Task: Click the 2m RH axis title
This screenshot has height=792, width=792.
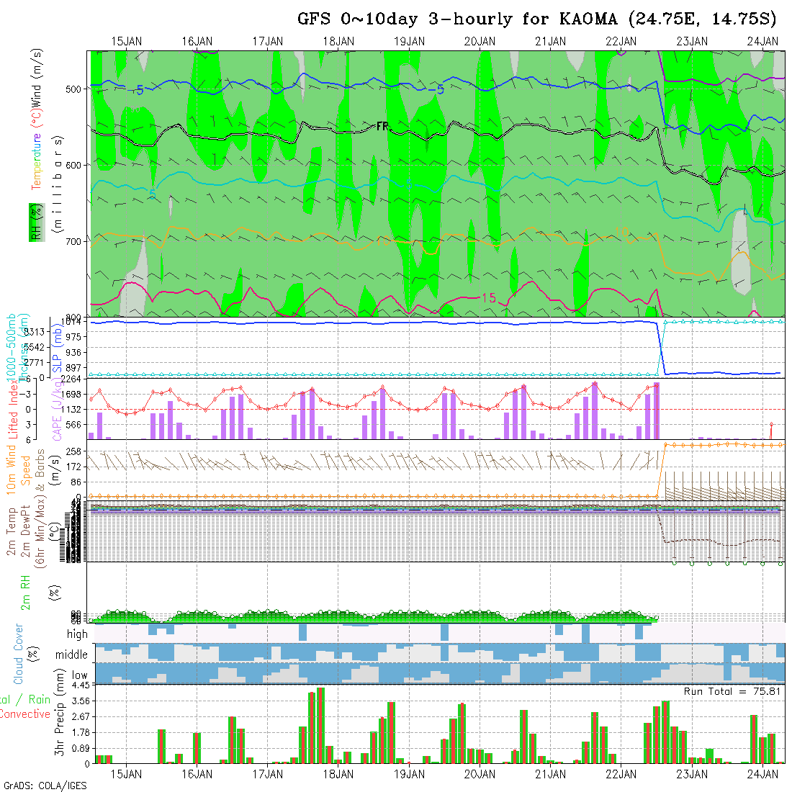Action: pyautogui.click(x=26, y=592)
